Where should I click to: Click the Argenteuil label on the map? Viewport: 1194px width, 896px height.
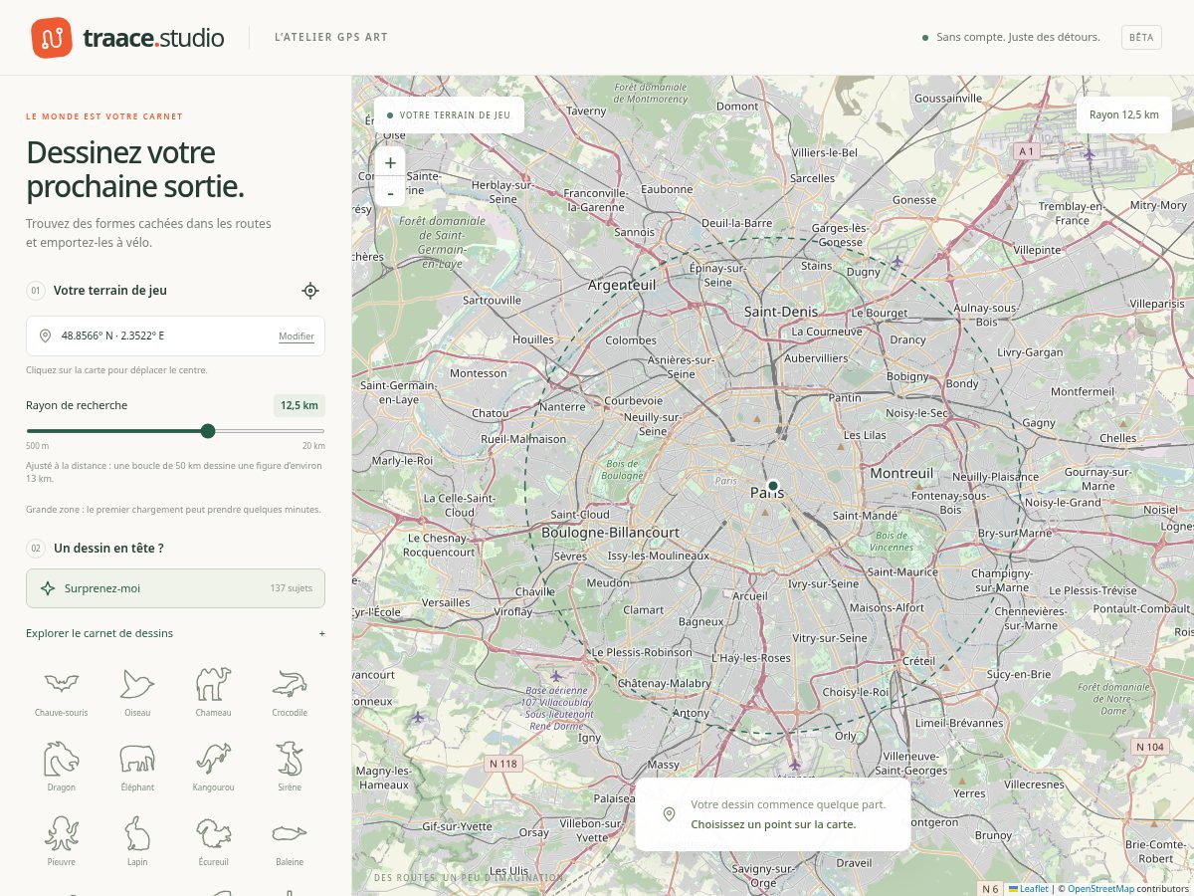click(x=622, y=285)
